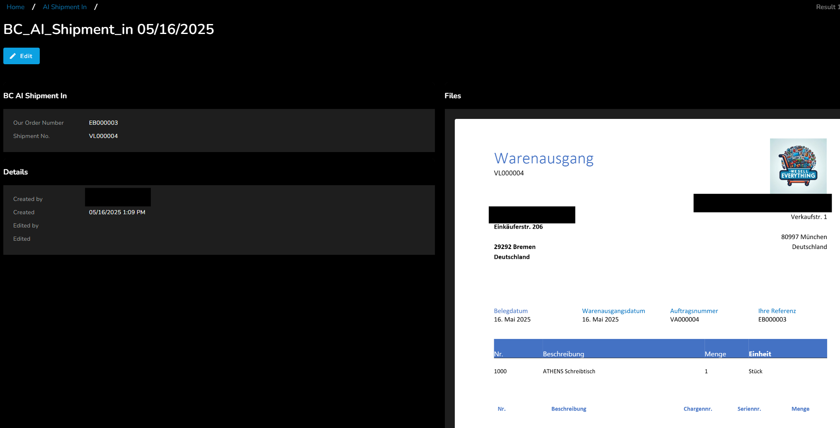Viewport: 840px width, 428px height.
Task: Select the Our Order Number value EB000003
Action: click(103, 123)
